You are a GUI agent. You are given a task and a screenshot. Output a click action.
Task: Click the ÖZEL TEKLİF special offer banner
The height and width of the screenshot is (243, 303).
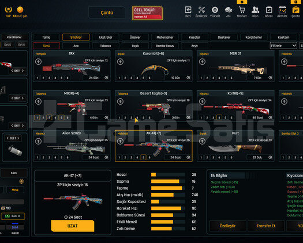point(147,13)
